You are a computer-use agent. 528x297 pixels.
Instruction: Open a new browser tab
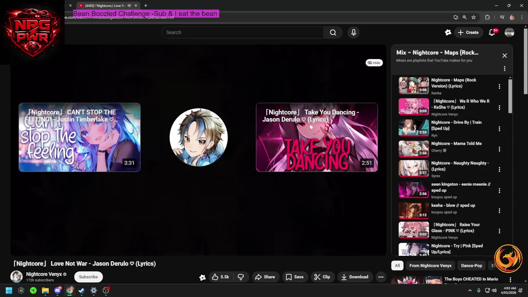click(x=146, y=6)
